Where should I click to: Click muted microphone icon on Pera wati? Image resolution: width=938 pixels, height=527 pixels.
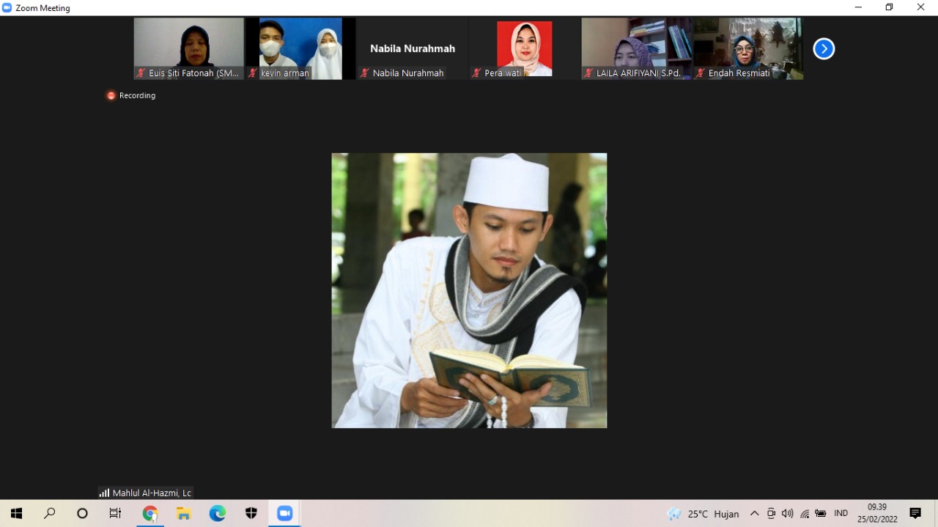coord(476,73)
